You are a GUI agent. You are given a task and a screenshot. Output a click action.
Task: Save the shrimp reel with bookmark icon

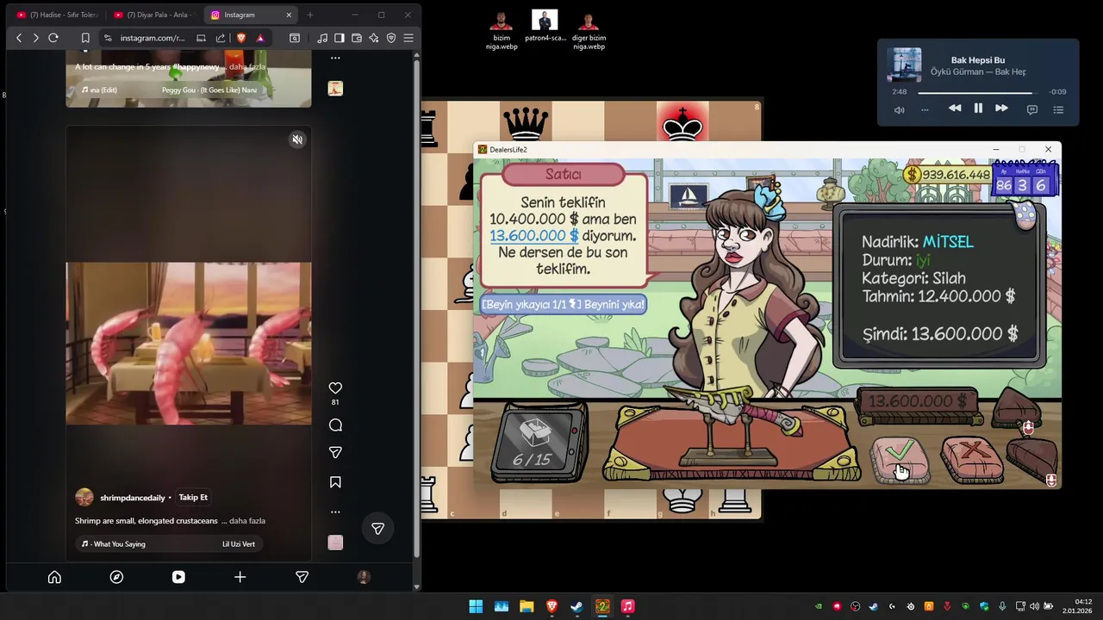(x=335, y=482)
